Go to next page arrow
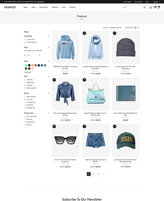 (x=102, y=174)
